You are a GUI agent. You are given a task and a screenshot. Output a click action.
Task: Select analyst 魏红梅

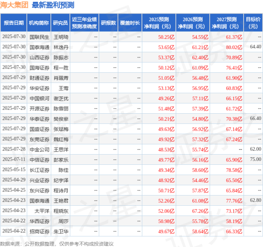[x=61, y=140]
